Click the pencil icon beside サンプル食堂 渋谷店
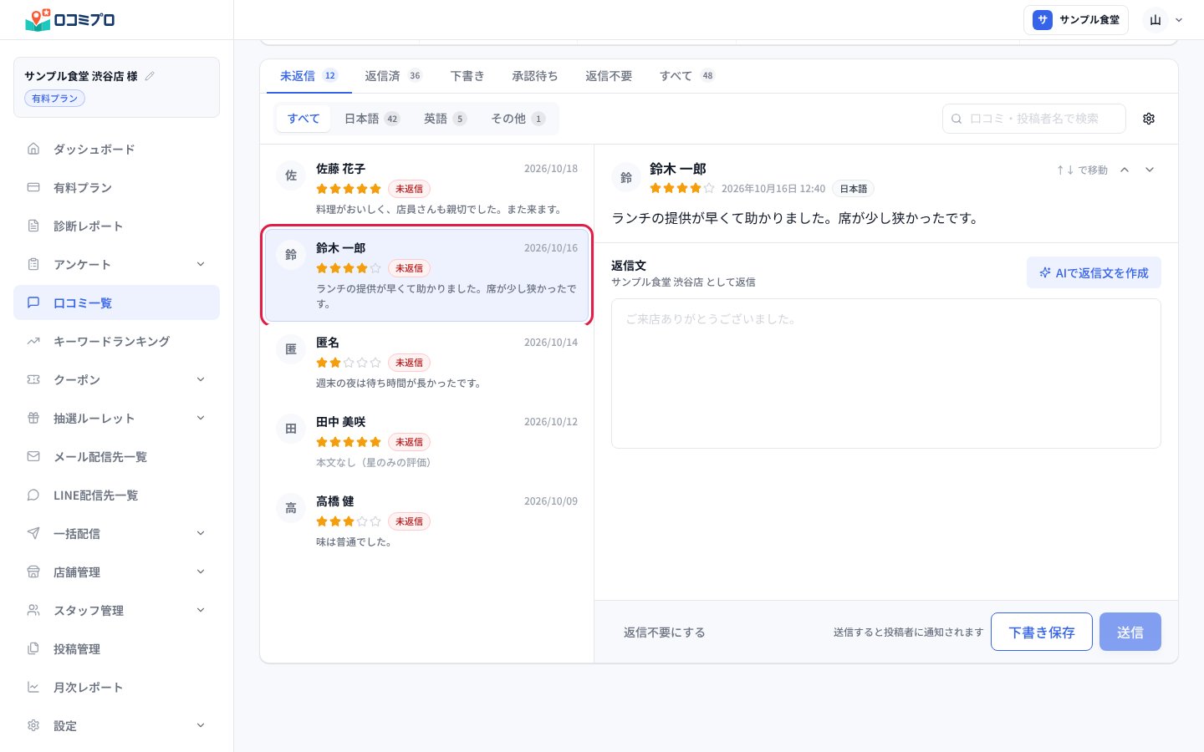 pyautogui.click(x=150, y=76)
